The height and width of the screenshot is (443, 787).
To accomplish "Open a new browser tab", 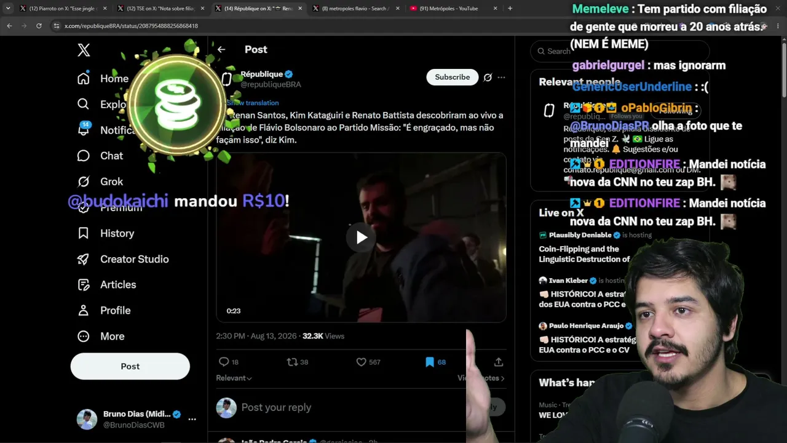I will [x=510, y=9].
